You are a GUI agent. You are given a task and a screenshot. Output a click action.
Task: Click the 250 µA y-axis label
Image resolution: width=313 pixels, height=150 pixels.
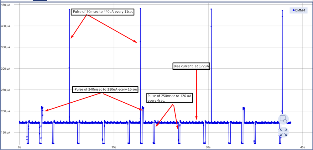pos(6,90)
